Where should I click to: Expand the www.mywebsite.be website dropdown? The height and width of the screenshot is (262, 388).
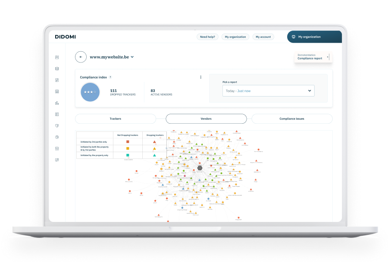point(132,57)
